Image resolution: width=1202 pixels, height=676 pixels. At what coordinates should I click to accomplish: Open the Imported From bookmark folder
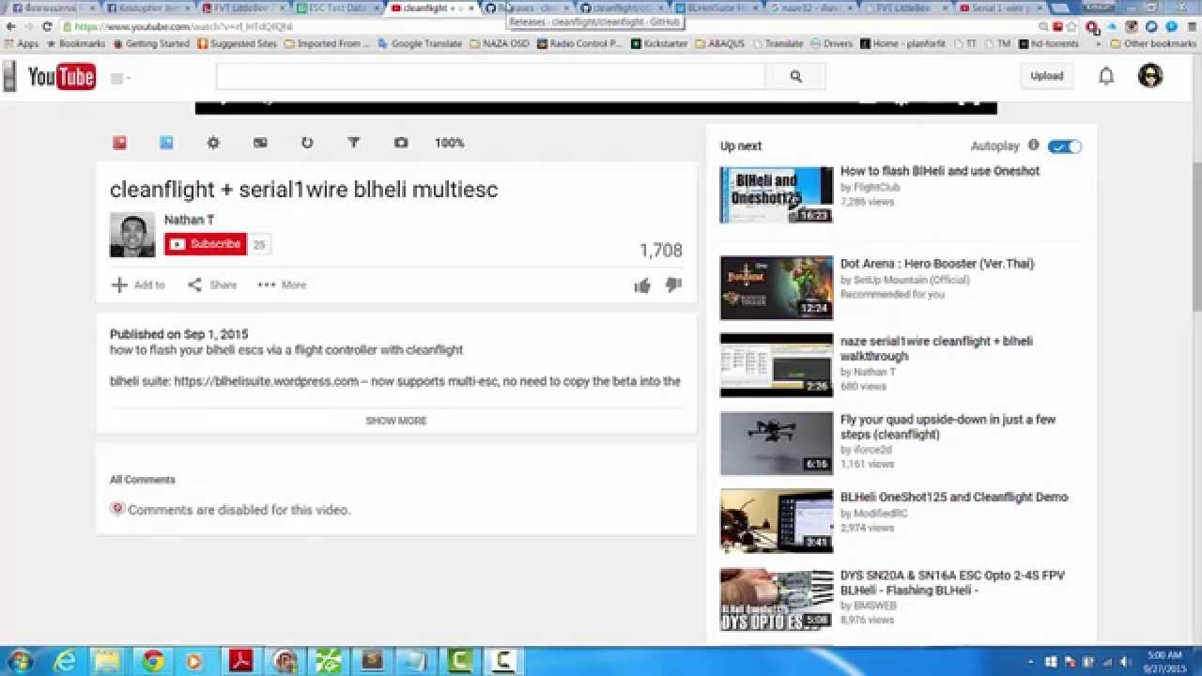[327, 44]
